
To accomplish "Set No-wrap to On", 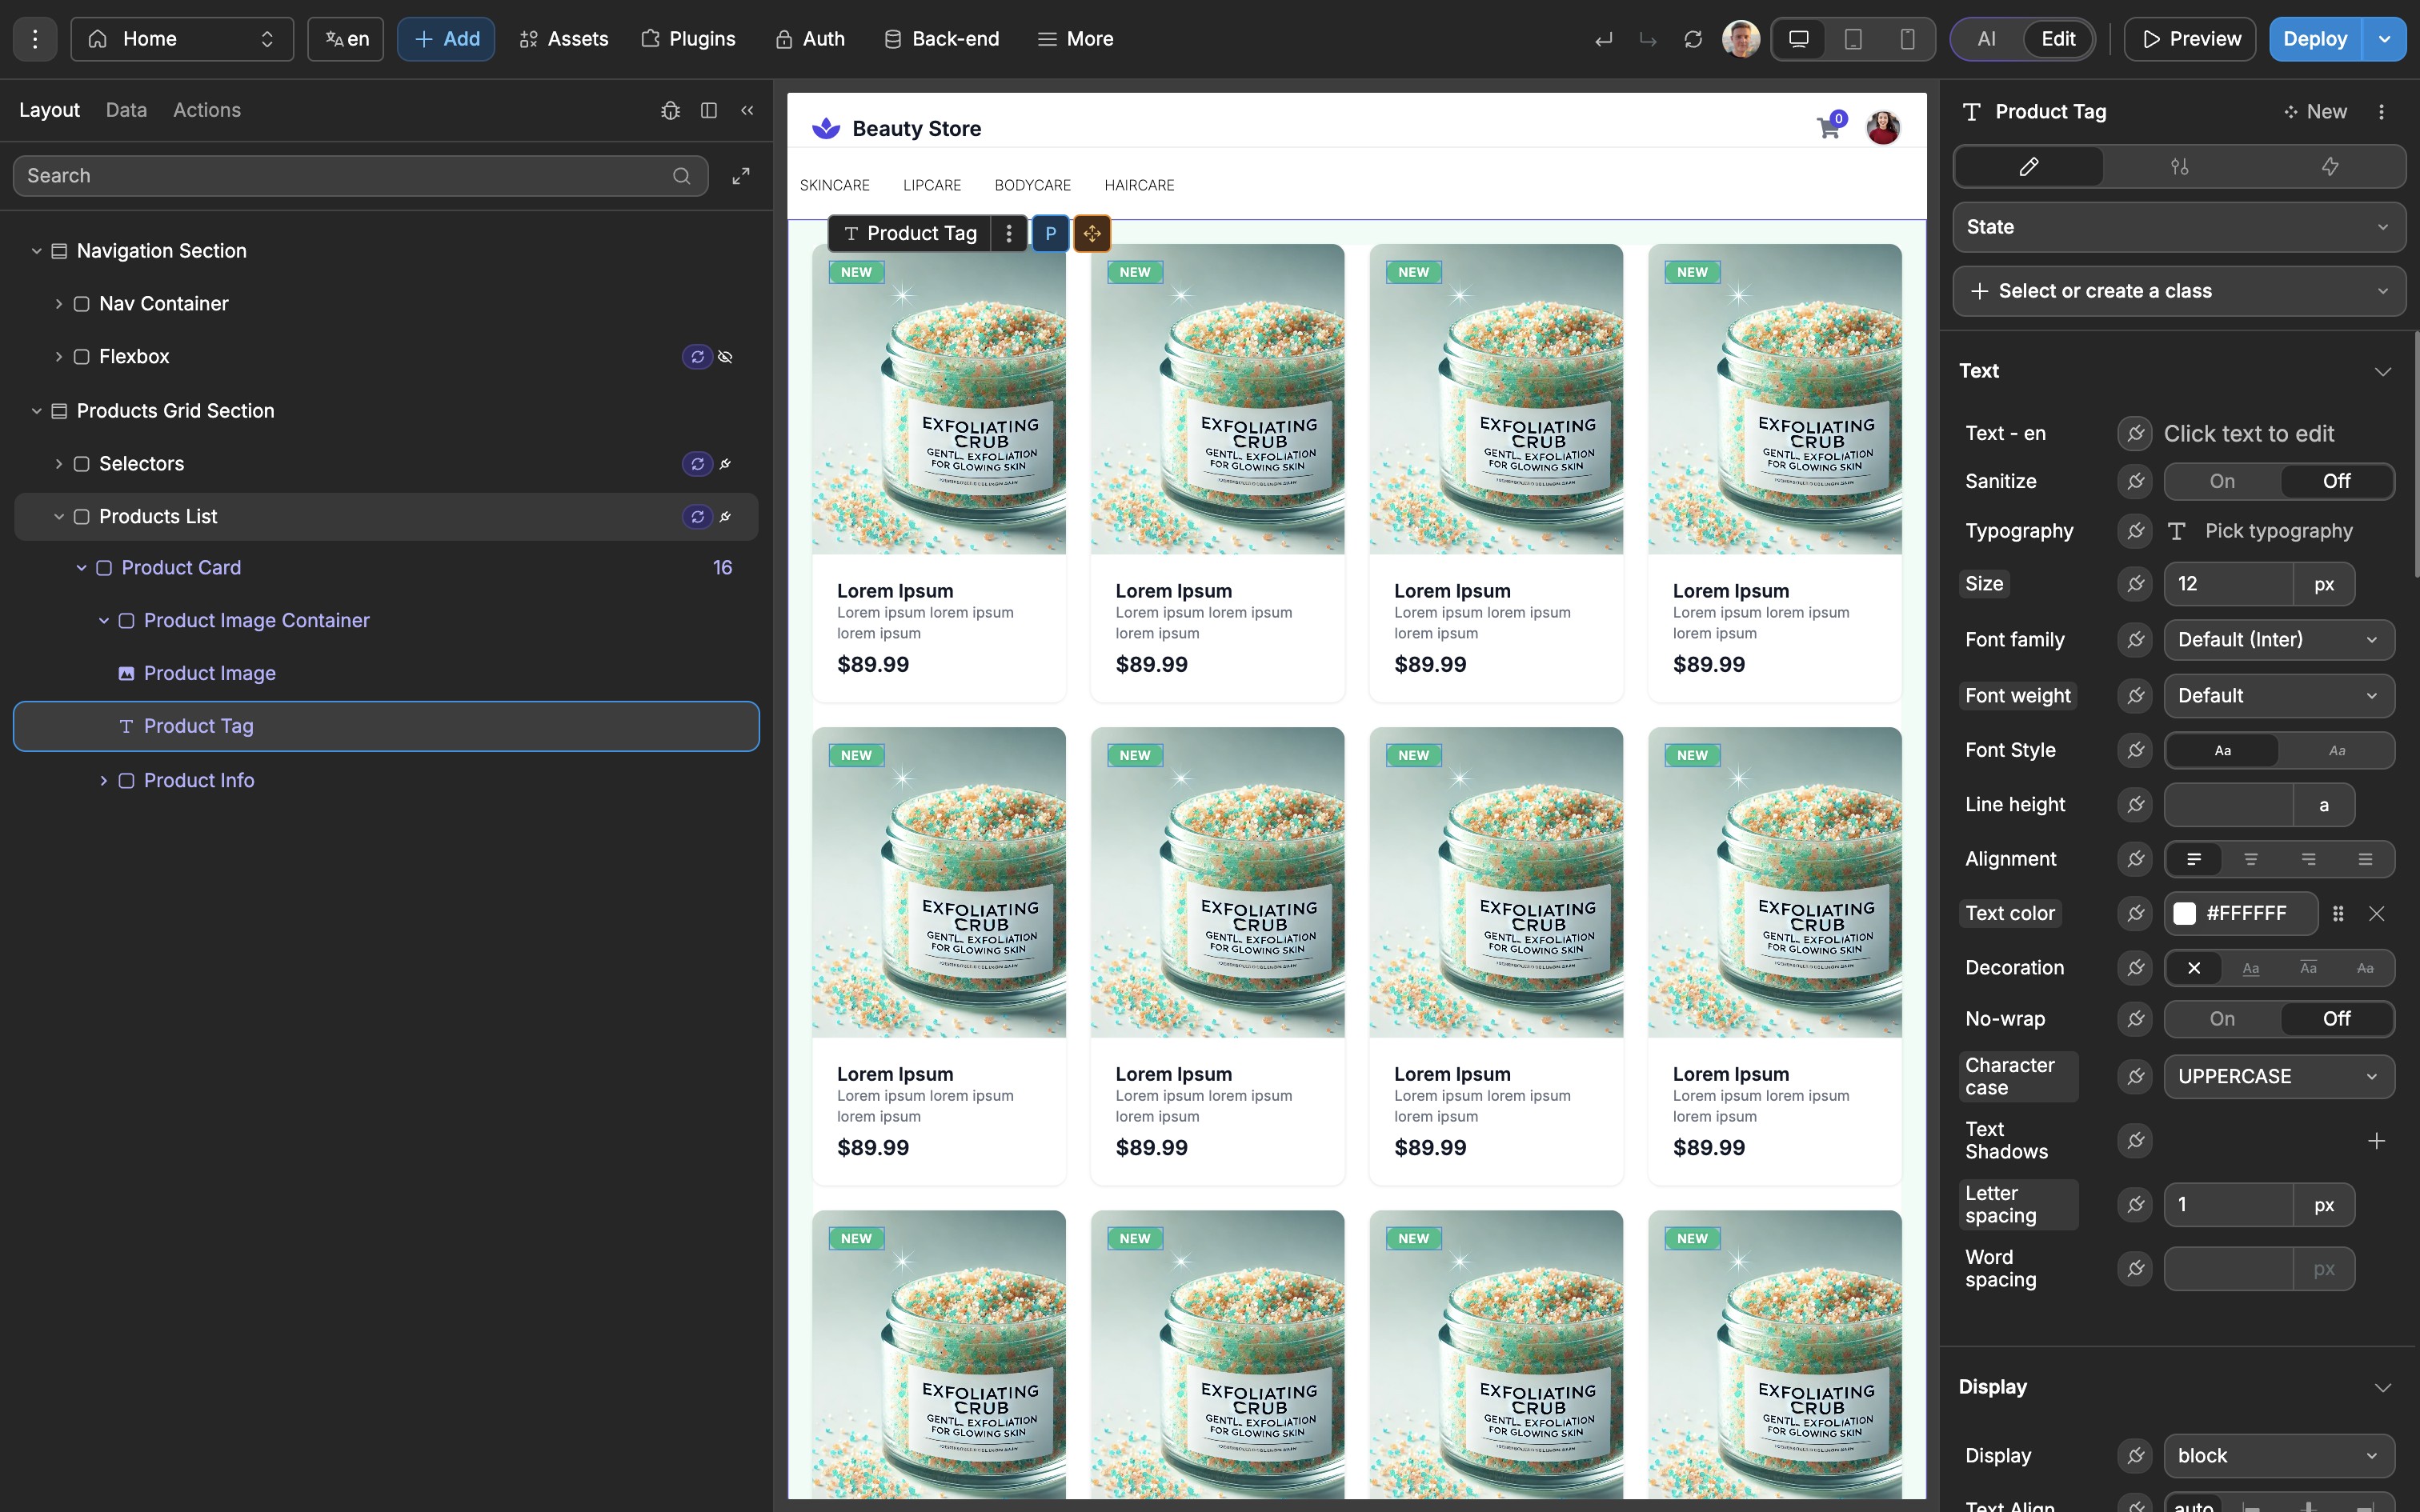I will point(2222,1019).
